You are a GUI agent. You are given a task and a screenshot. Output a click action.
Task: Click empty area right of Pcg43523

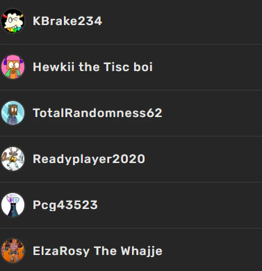point(180,205)
